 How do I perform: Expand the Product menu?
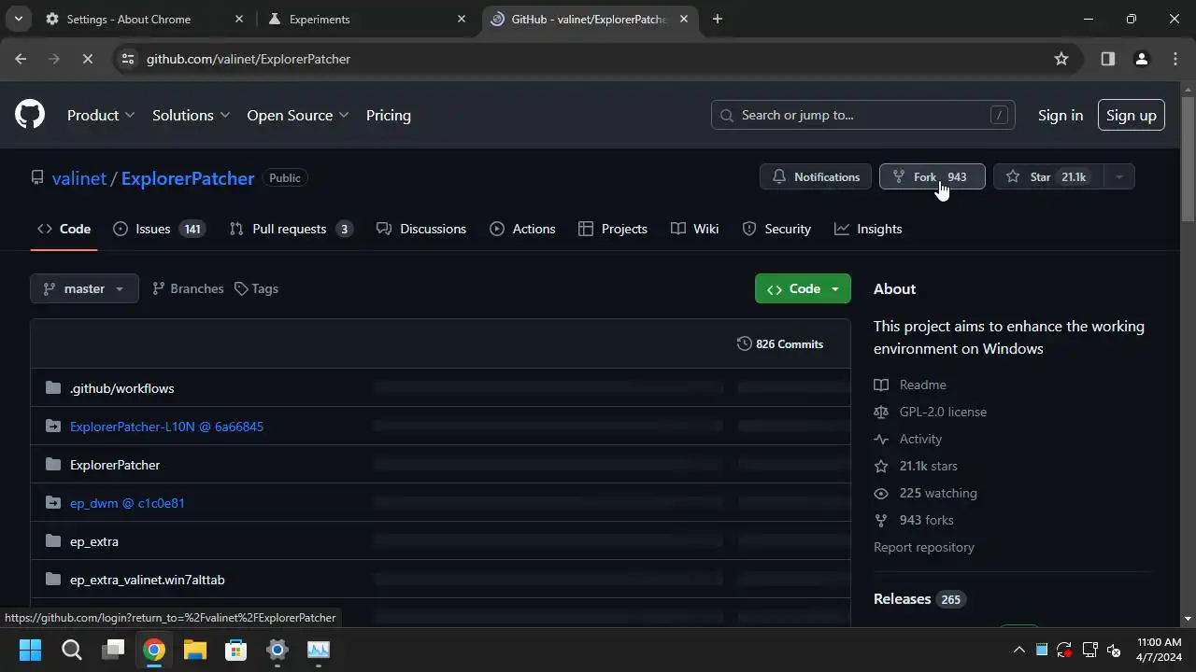tap(101, 115)
